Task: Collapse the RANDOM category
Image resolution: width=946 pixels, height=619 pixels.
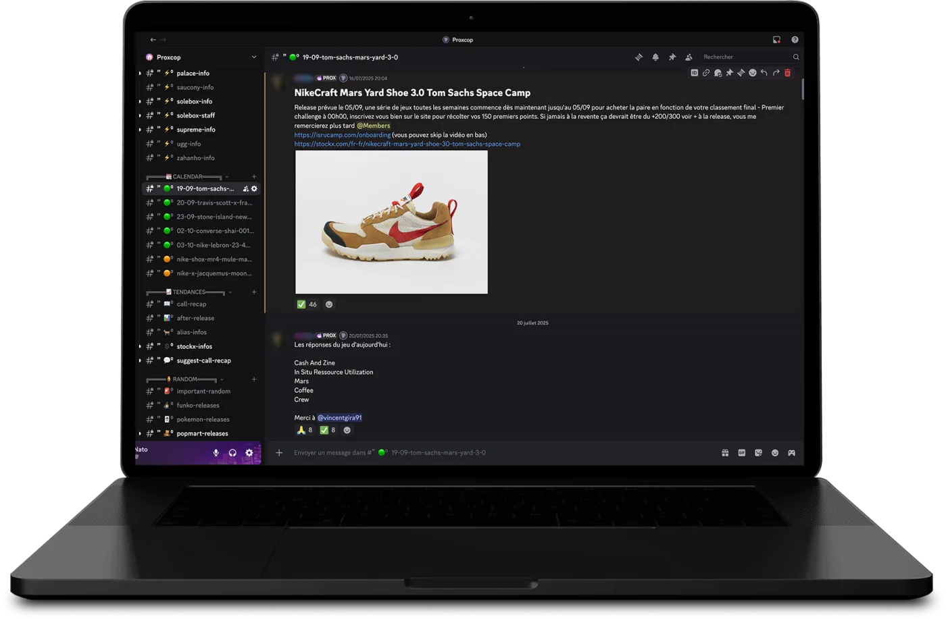Action: click(185, 379)
